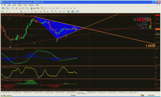161x97 pixels.
Task: Set chart type to Bar Chart
Action: (41, 12)
